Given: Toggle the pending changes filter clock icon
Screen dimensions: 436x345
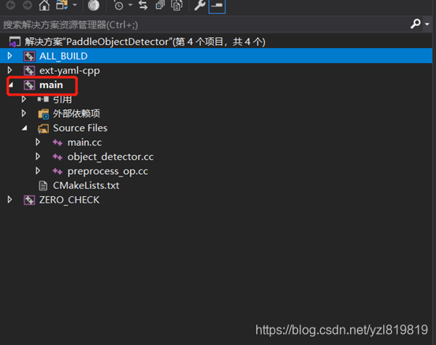Looking at the screenshot, I should click(118, 6).
